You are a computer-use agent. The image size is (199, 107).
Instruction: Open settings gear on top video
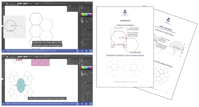point(86,51)
